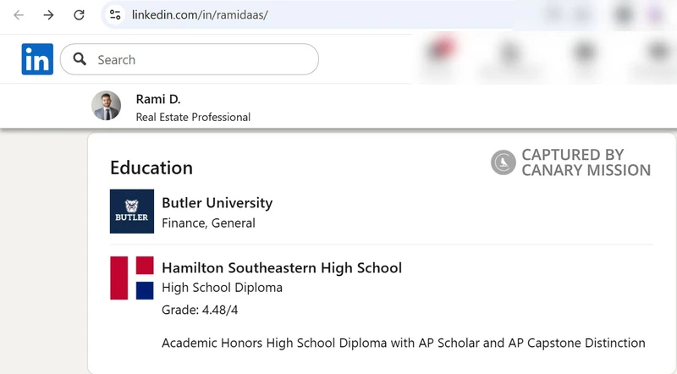This screenshot has height=374, width=677.
Task: Click the Finance, General degree text
Action: click(208, 223)
